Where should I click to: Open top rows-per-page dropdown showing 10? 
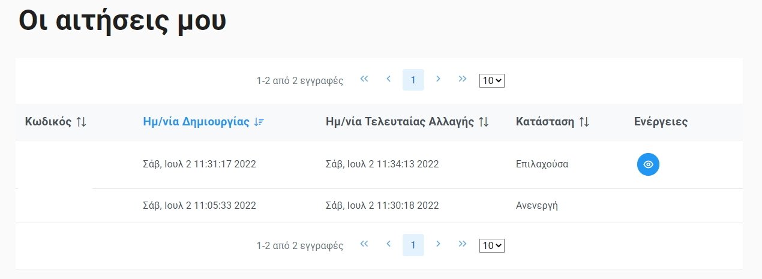tap(492, 80)
